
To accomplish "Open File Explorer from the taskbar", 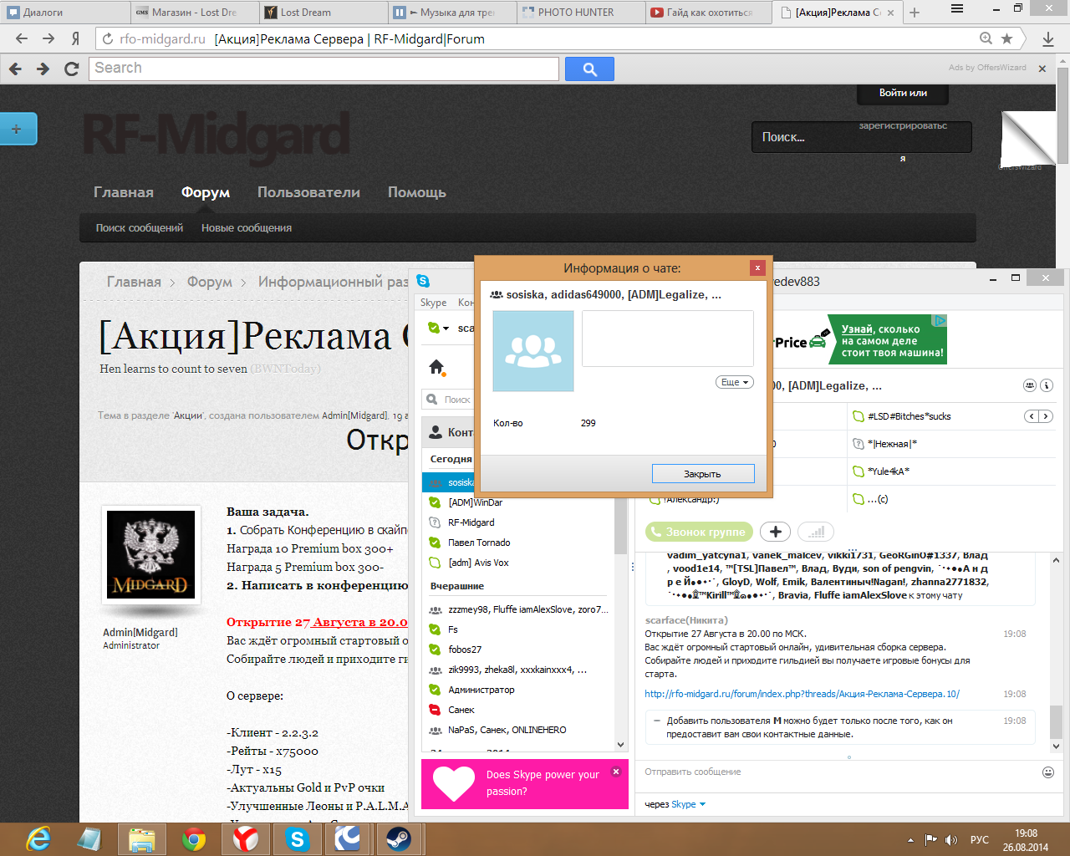I will click(x=142, y=838).
